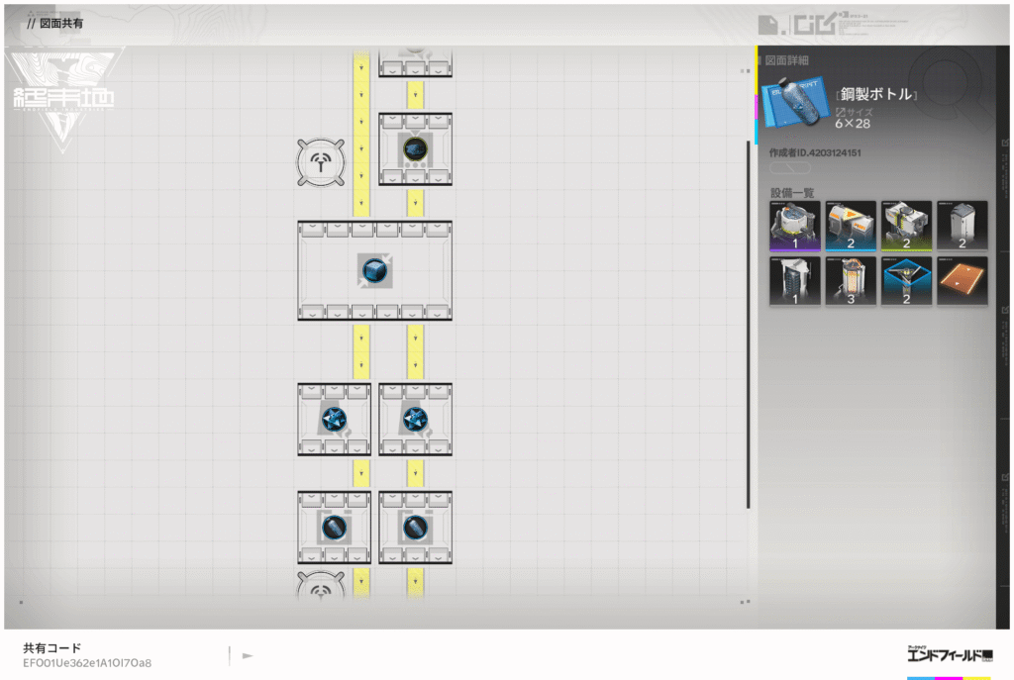Image resolution: width=1014 pixels, height=680 pixels.
Task: Click the steel bottle blueprint thumbnail
Action: coord(795,103)
